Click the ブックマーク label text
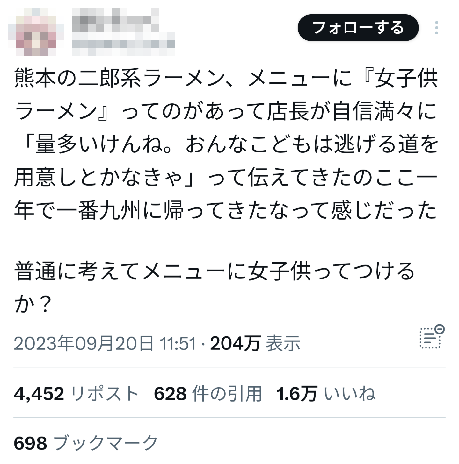Screen dimensions: 459x464 pos(106,443)
